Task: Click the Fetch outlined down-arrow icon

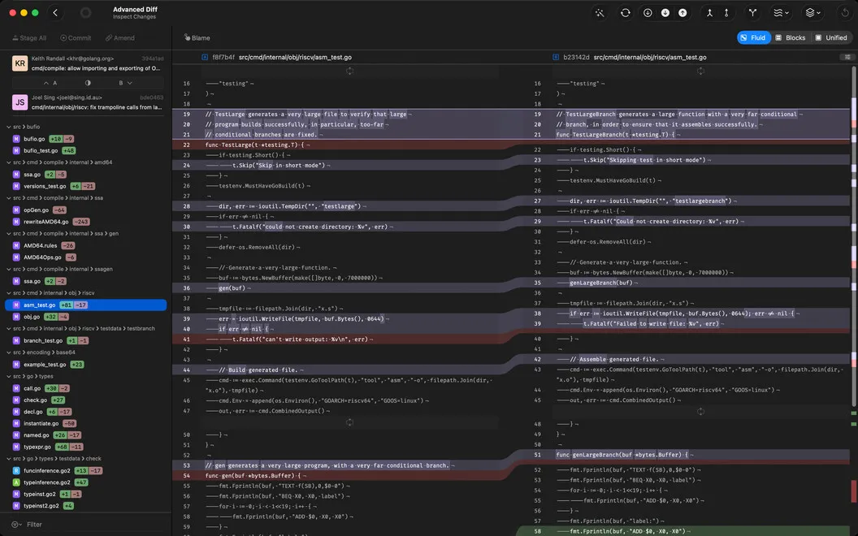Action: pos(648,12)
